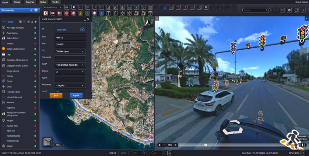The image size is (309, 156).
Task: Choose the speed limit sign icon
Action: (x=74, y=13)
